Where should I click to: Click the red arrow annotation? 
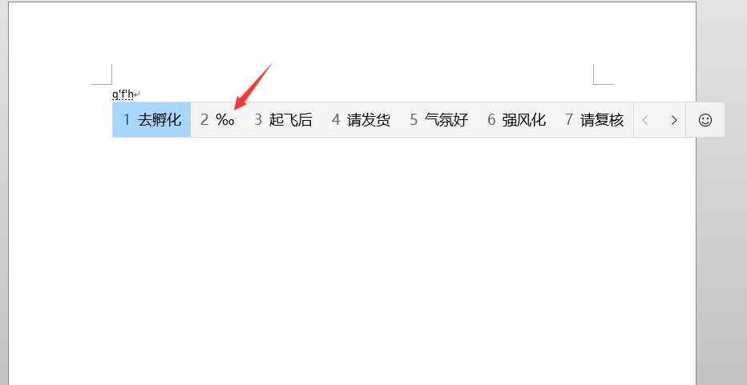coord(253,86)
